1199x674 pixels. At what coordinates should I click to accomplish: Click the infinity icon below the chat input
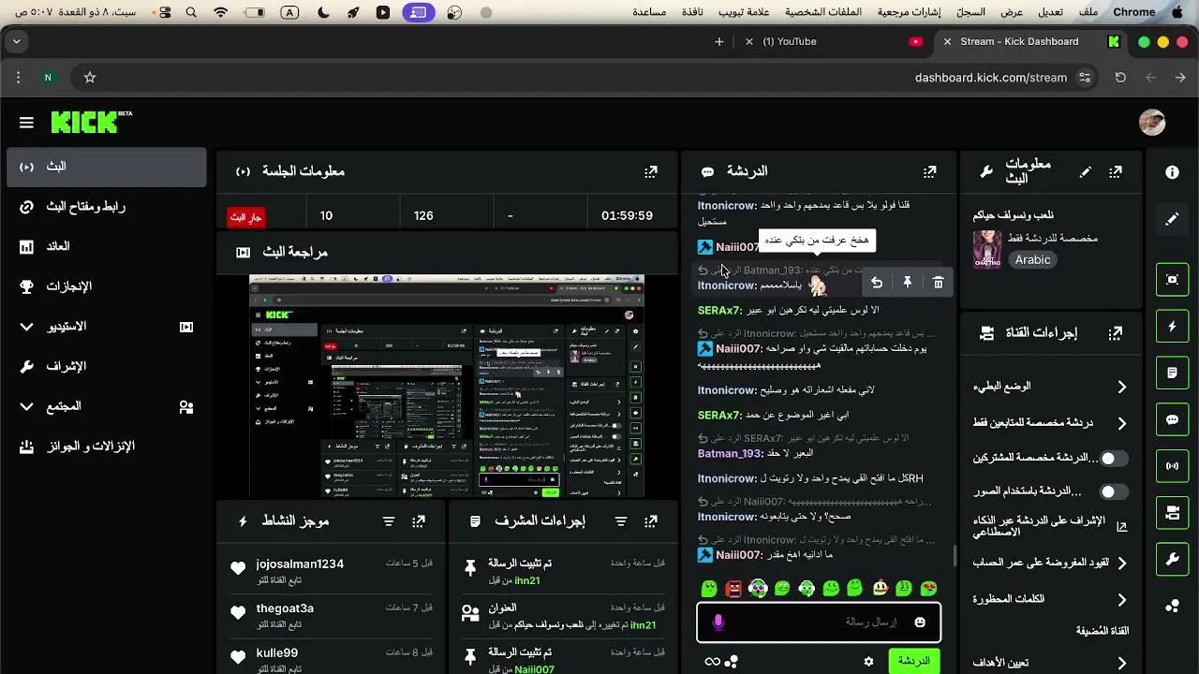[713, 662]
